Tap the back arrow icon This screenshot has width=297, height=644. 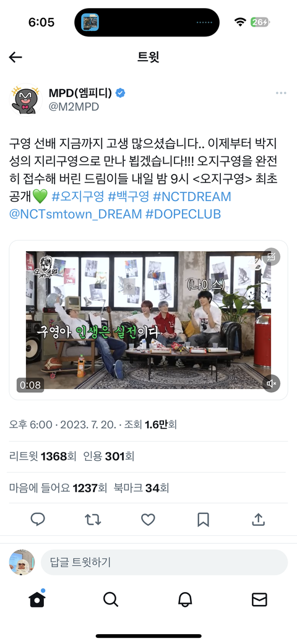click(15, 57)
